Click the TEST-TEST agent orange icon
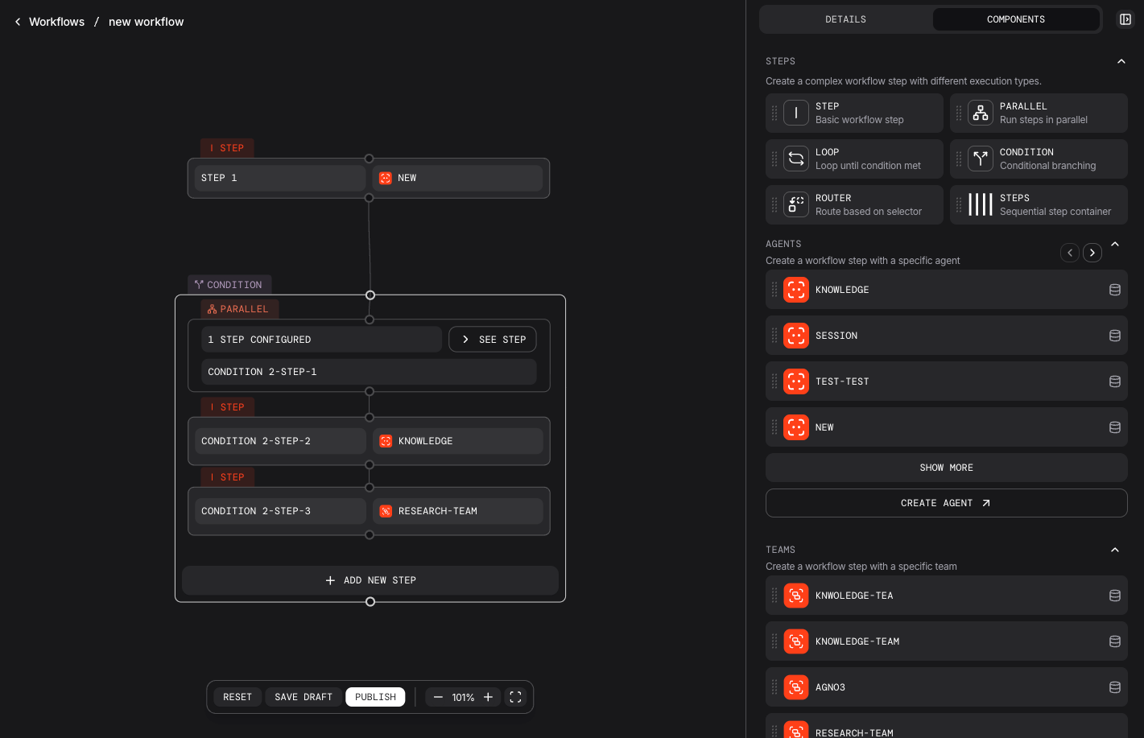Viewport: 1144px width, 738px height. pos(796,381)
